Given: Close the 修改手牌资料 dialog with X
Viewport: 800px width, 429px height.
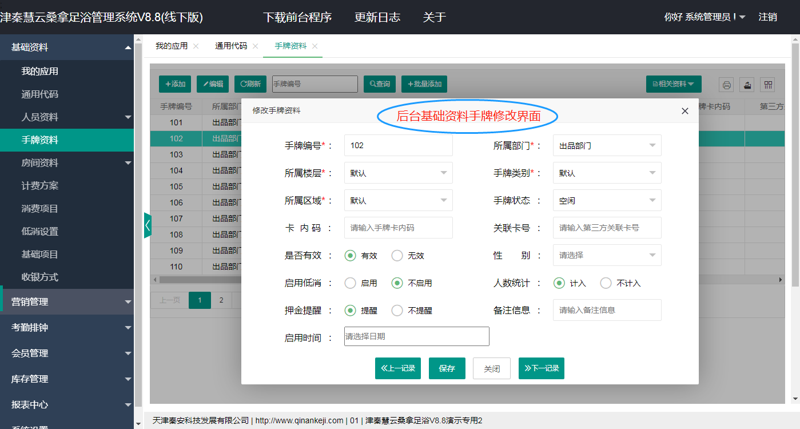Looking at the screenshot, I should pyautogui.click(x=684, y=111).
